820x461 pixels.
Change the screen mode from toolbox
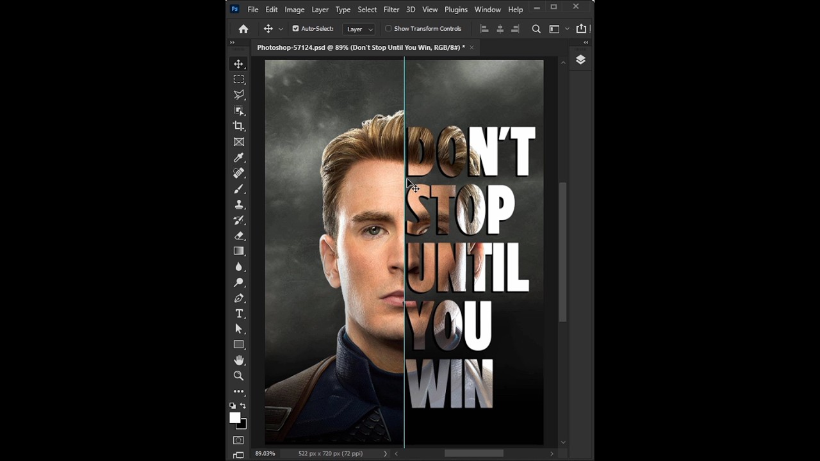pos(238,455)
